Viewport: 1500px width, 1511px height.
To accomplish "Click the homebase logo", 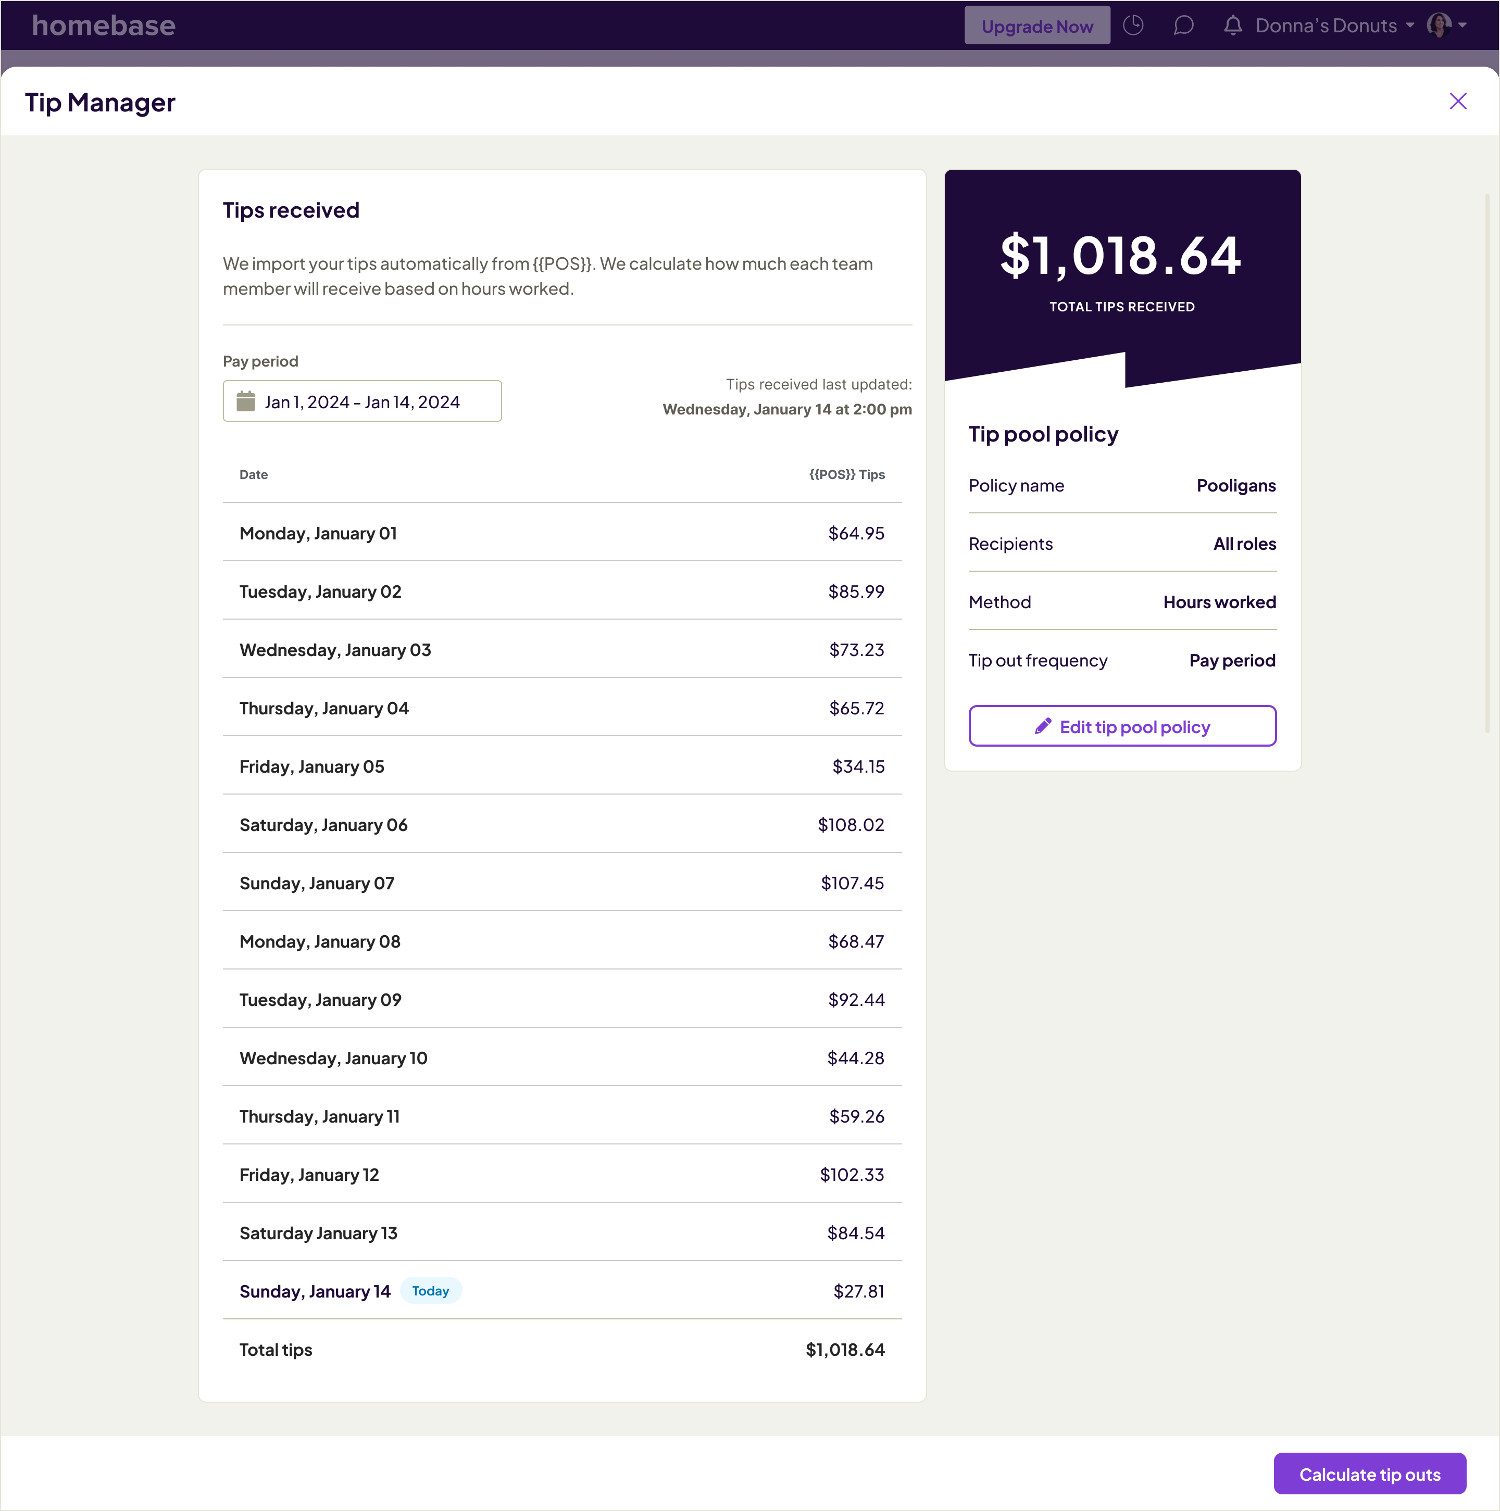I will pos(103,26).
